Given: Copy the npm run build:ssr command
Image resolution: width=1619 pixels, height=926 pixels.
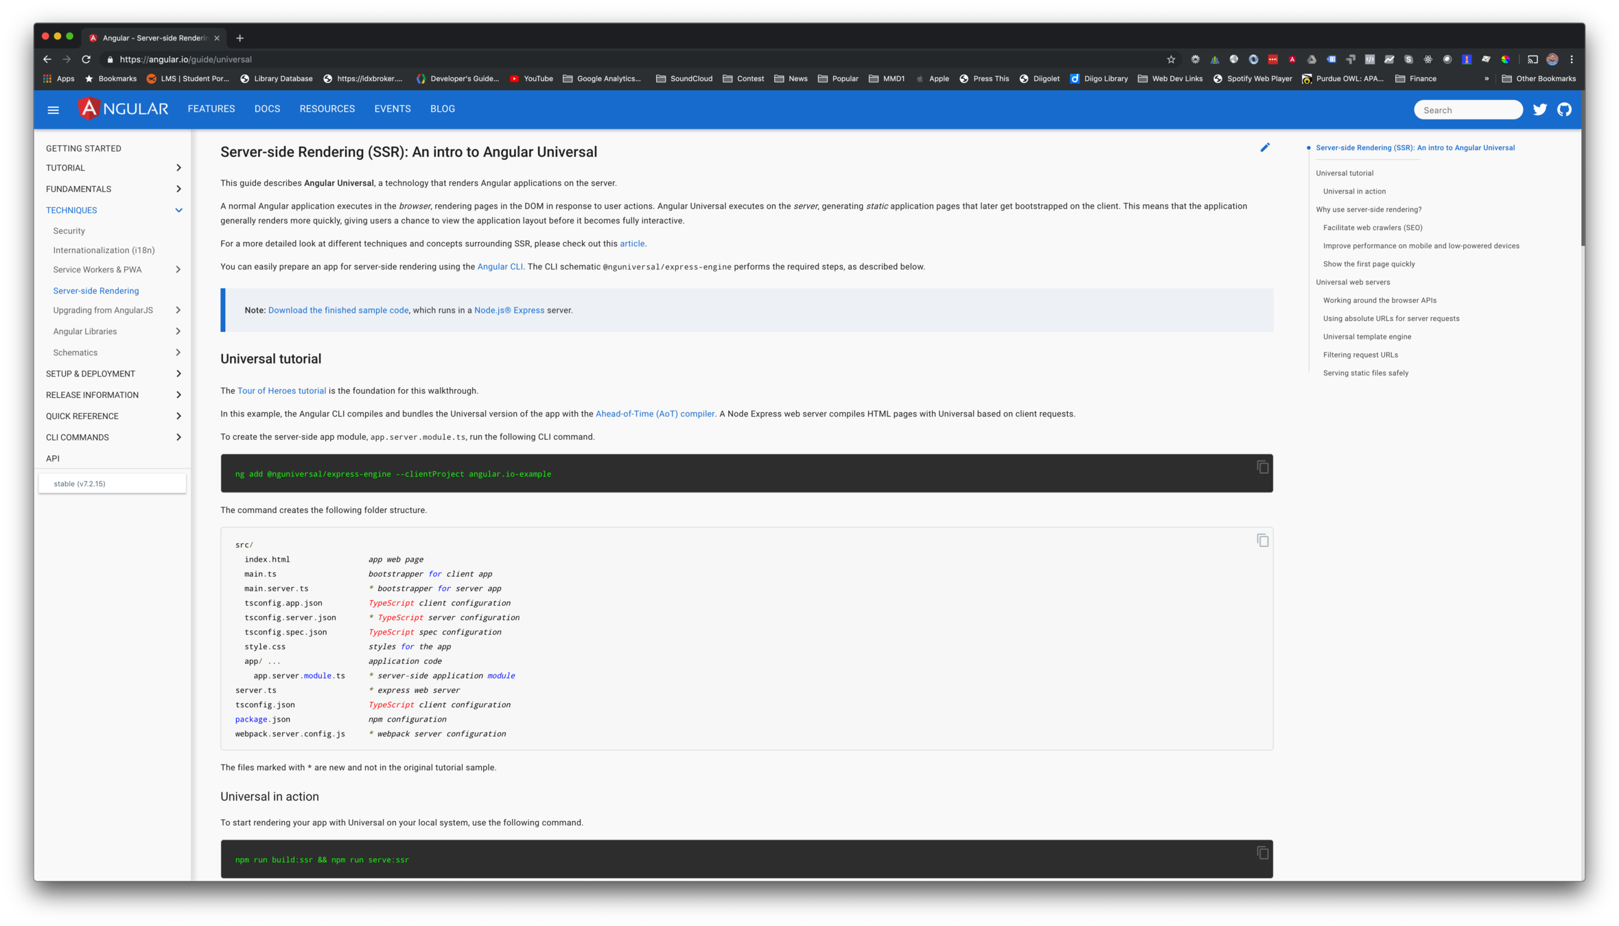Looking at the screenshot, I should (1262, 853).
